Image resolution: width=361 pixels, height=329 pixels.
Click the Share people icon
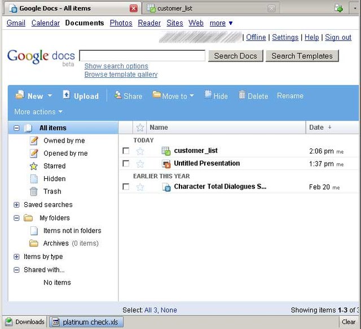coord(118,95)
